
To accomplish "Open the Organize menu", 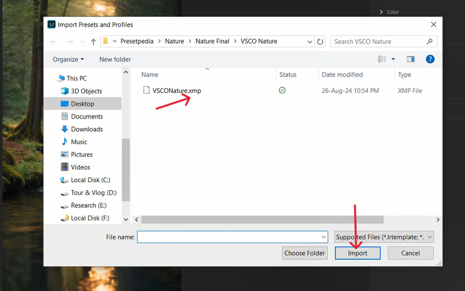I will (x=68, y=59).
